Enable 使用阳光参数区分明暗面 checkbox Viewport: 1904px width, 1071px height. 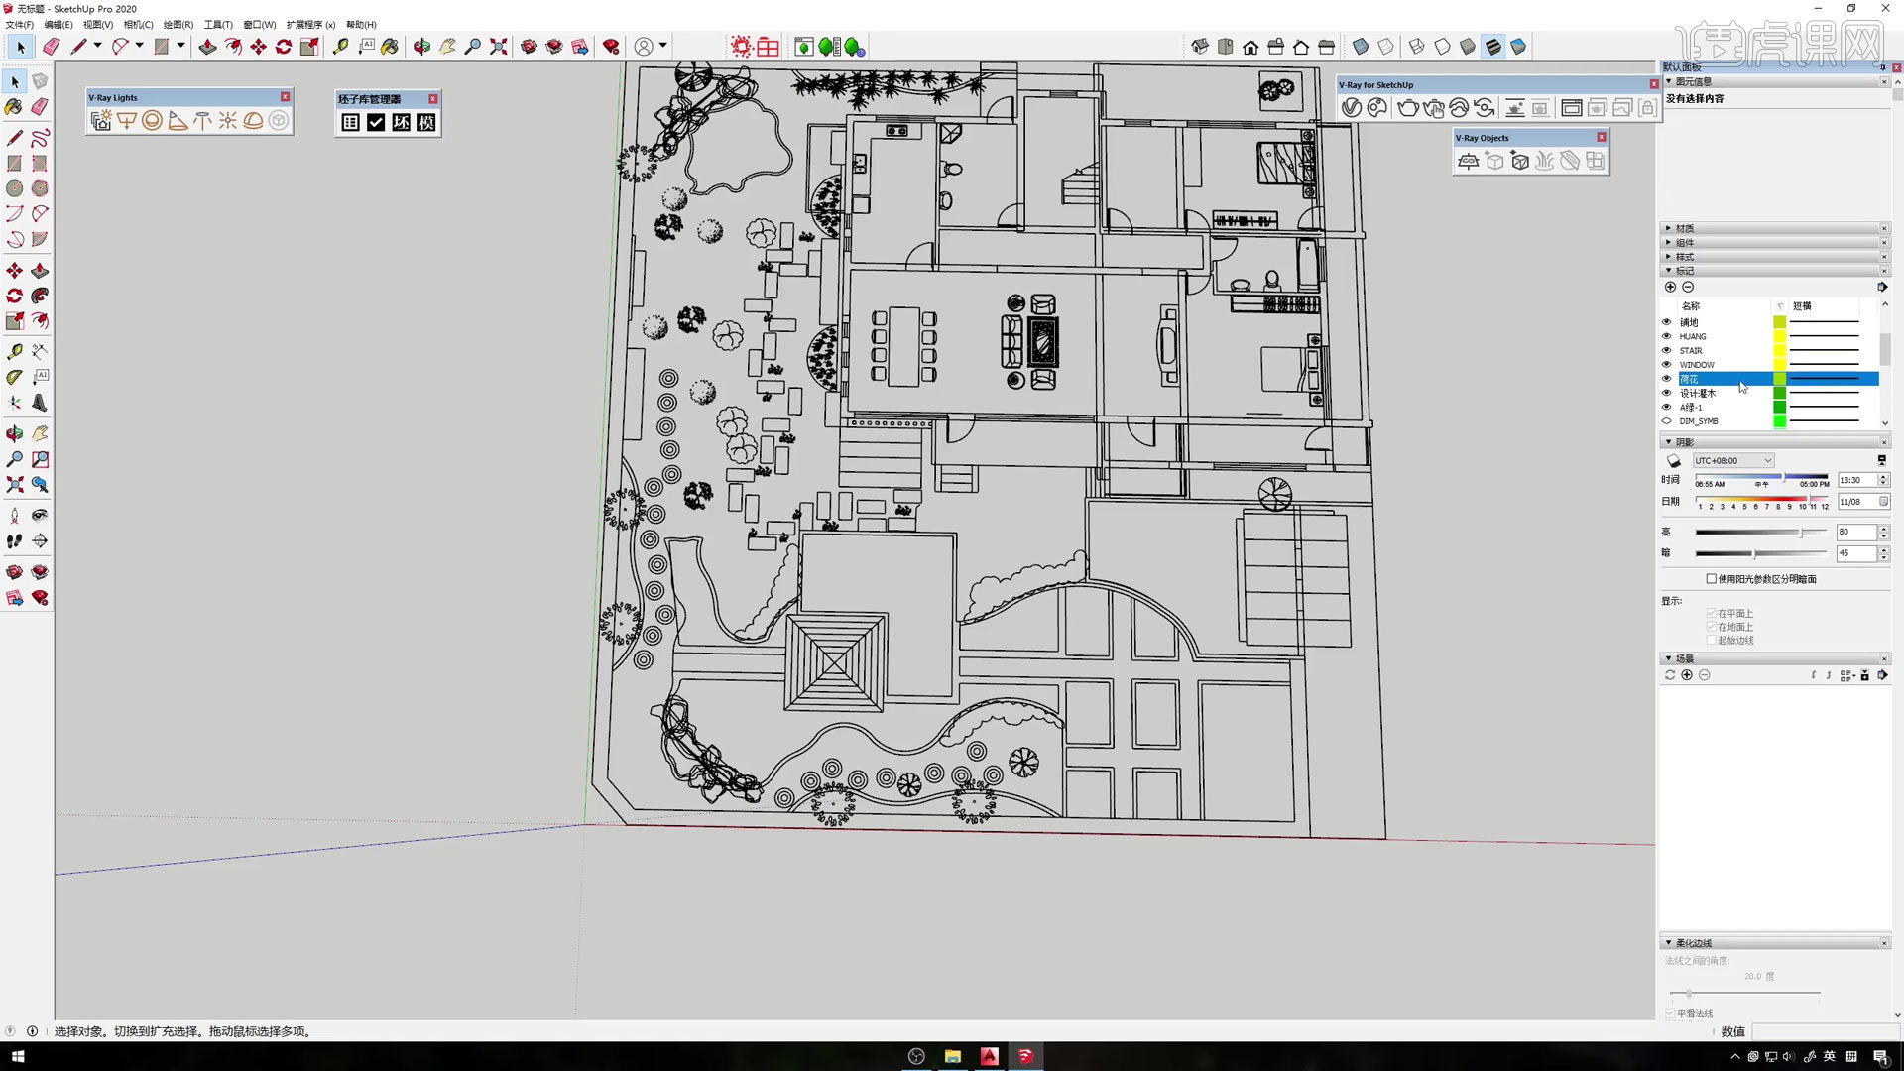pos(1712,579)
